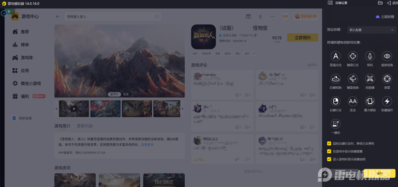Open the downloads arrow icon
Image resolution: width=398 pixels, height=187 pixels.
point(260,16)
